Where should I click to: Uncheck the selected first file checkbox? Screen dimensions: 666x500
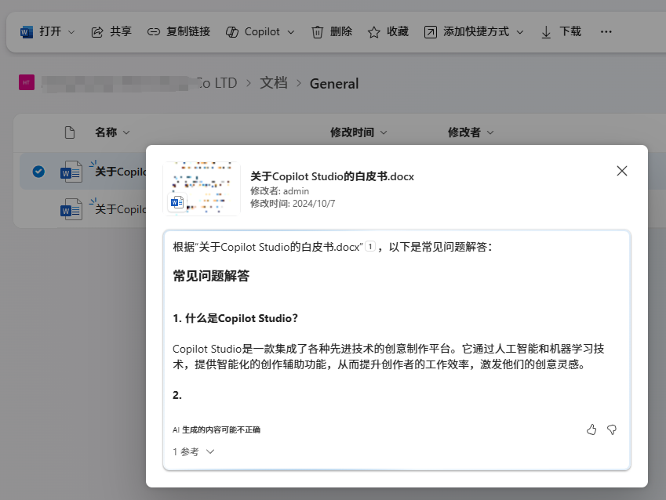(x=38, y=172)
